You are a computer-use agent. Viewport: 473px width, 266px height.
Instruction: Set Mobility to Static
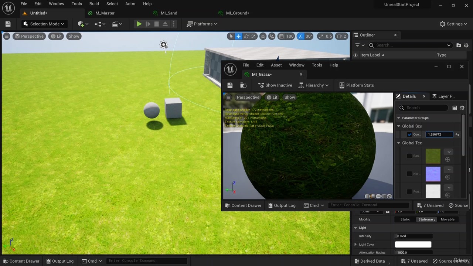pos(405,219)
